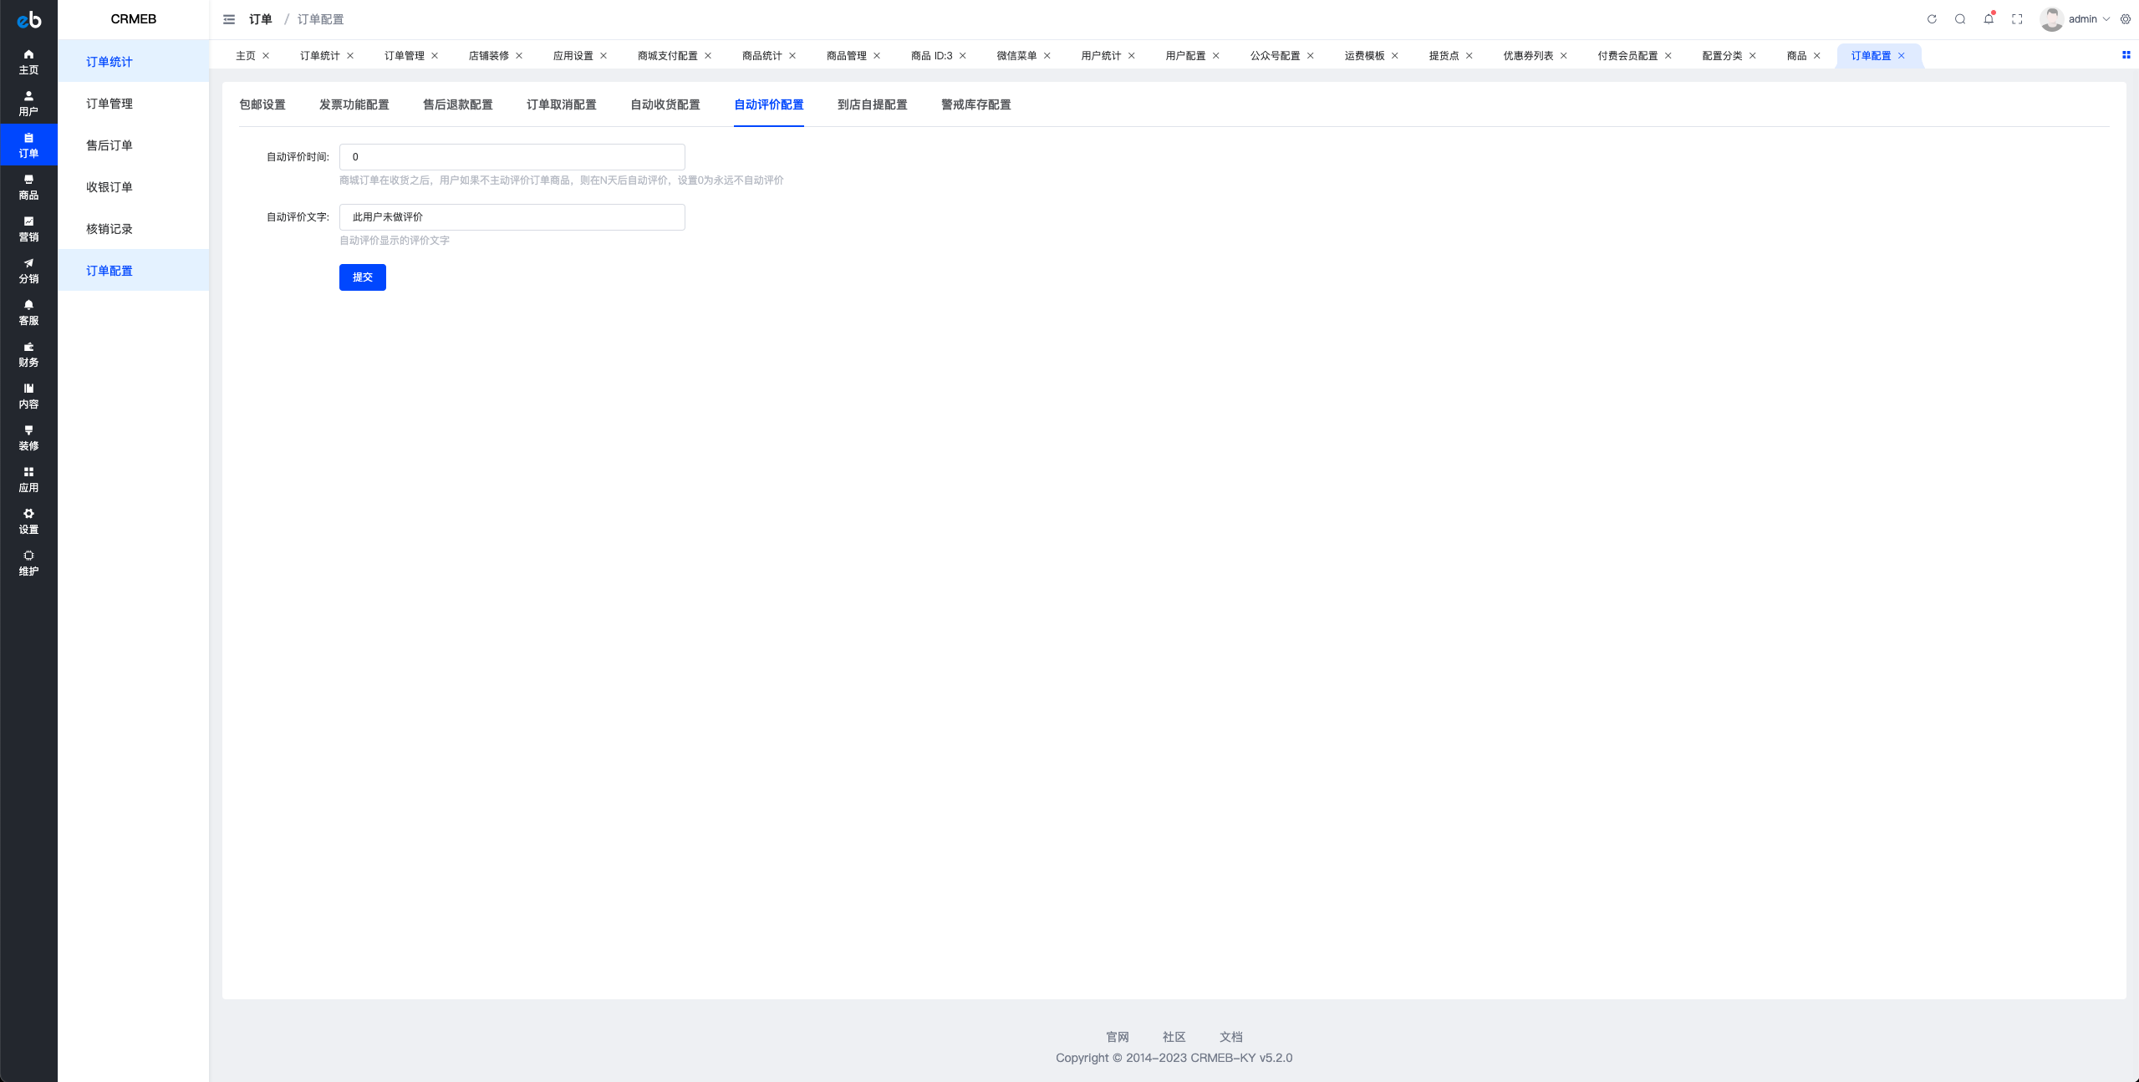The height and width of the screenshot is (1082, 2139).
Task: Open 售后订单 in the order submenu
Action: pyautogui.click(x=109, y=145)
